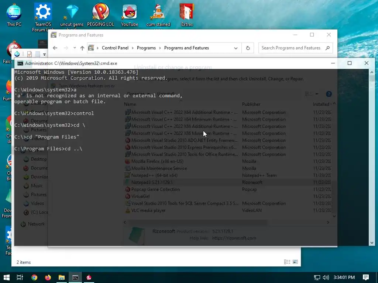Click the New folder icon in Explorer toolbar
Image resolution: width=378 pixels, height=283 pixels.
point(37,54)
